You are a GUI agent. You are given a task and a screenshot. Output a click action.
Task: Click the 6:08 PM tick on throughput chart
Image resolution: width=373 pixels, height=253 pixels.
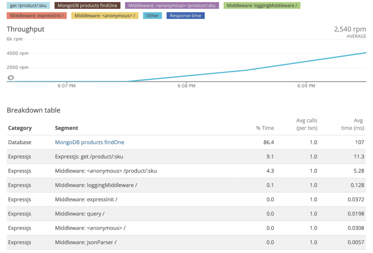(x=186, y=86)
